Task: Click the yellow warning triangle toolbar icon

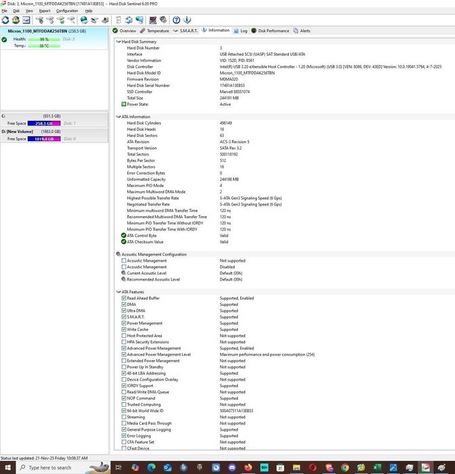Action: coord(16,20)
